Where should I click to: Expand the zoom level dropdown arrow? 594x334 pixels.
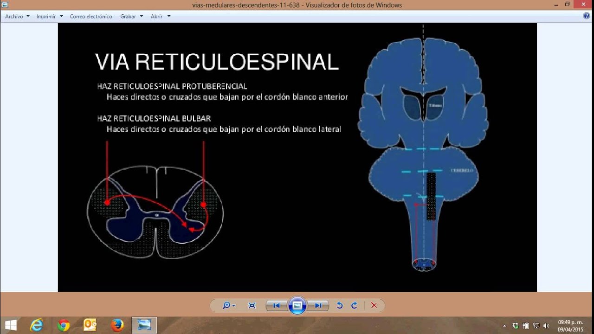tap(233, 306)
